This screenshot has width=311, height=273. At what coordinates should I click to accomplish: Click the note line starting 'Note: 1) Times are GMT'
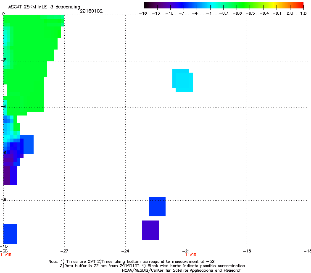pos(131,262)
